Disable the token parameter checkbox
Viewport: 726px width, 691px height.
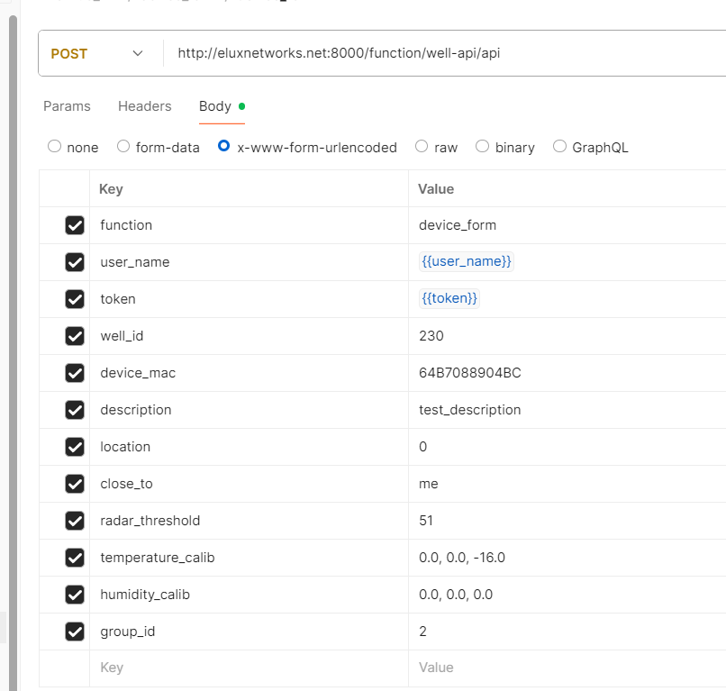(x=75, y=299)
